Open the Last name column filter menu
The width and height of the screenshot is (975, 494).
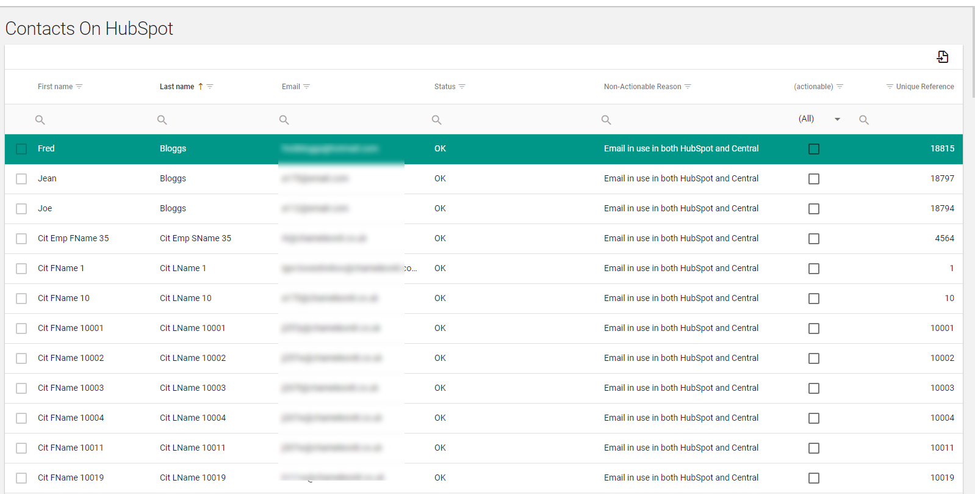pos(210,87)
